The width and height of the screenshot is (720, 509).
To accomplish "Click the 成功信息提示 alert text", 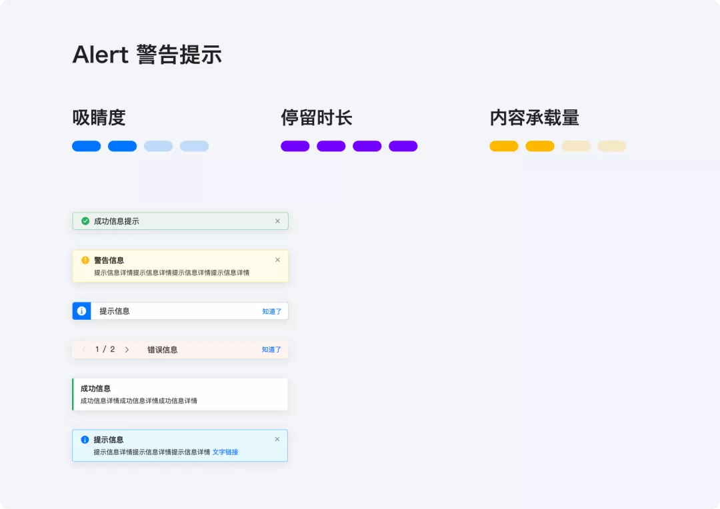I will (x=117, y=221).
